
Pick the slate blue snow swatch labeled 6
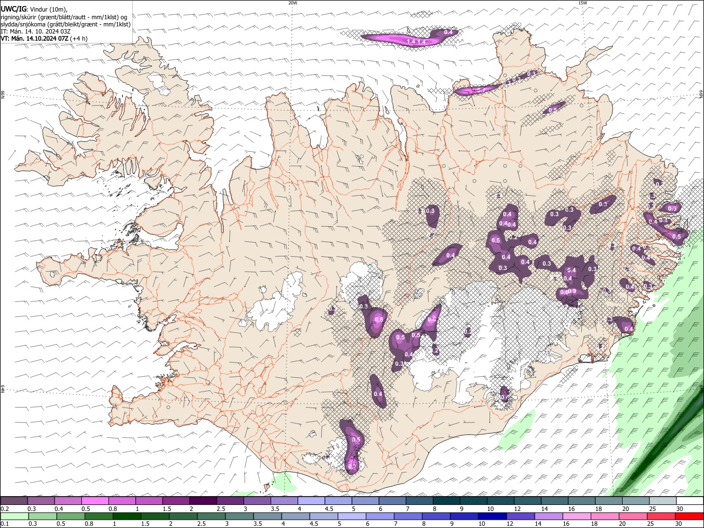click(392, 501)
